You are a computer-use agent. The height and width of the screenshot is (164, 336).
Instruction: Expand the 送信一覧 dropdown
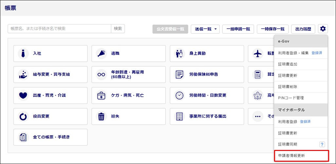pyautogui.click(x=205, y=29)
